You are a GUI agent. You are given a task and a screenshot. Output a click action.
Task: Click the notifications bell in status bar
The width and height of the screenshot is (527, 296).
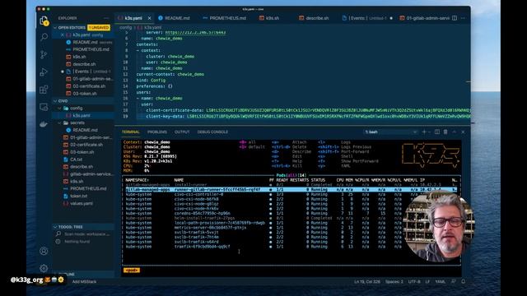point(463,281)
